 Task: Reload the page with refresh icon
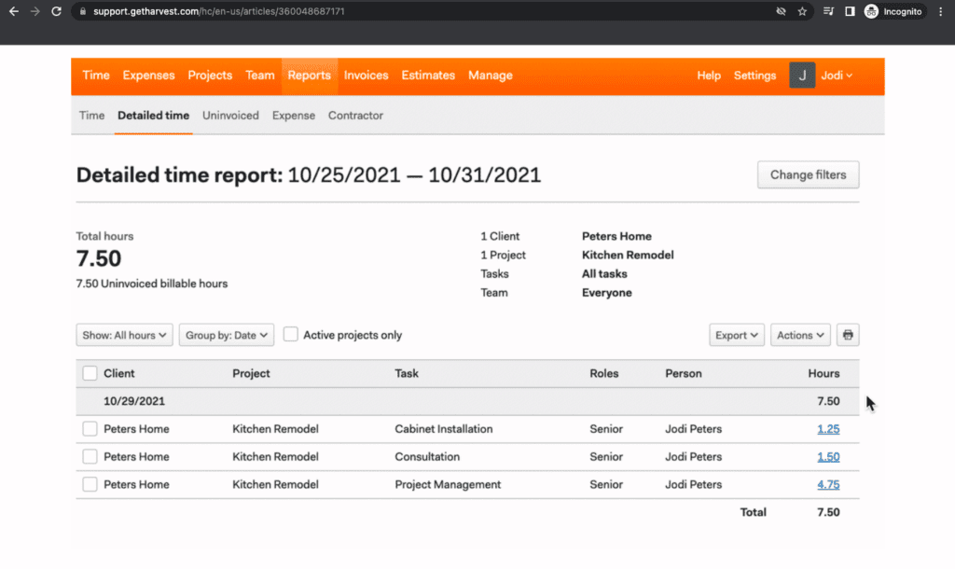(56, 11)
